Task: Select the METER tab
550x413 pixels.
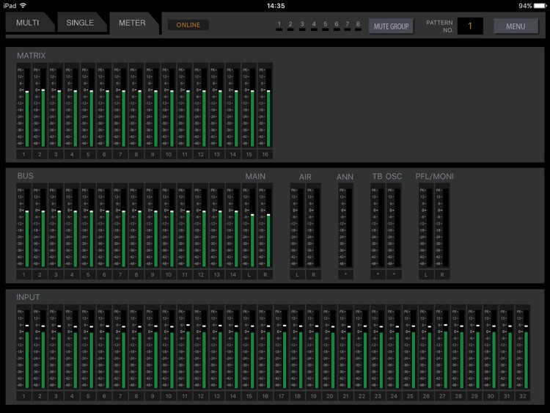Action: 132,23
